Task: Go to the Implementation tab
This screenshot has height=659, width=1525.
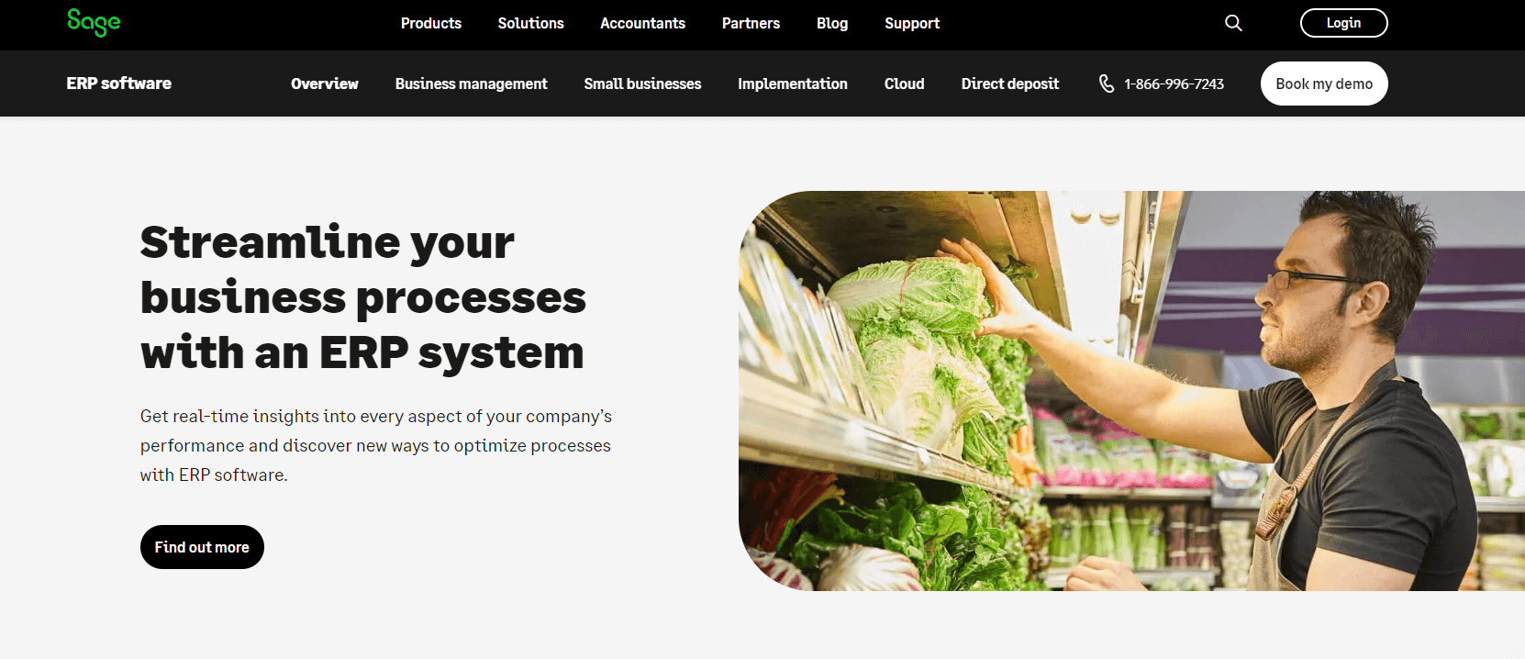Action: point(793,84)
